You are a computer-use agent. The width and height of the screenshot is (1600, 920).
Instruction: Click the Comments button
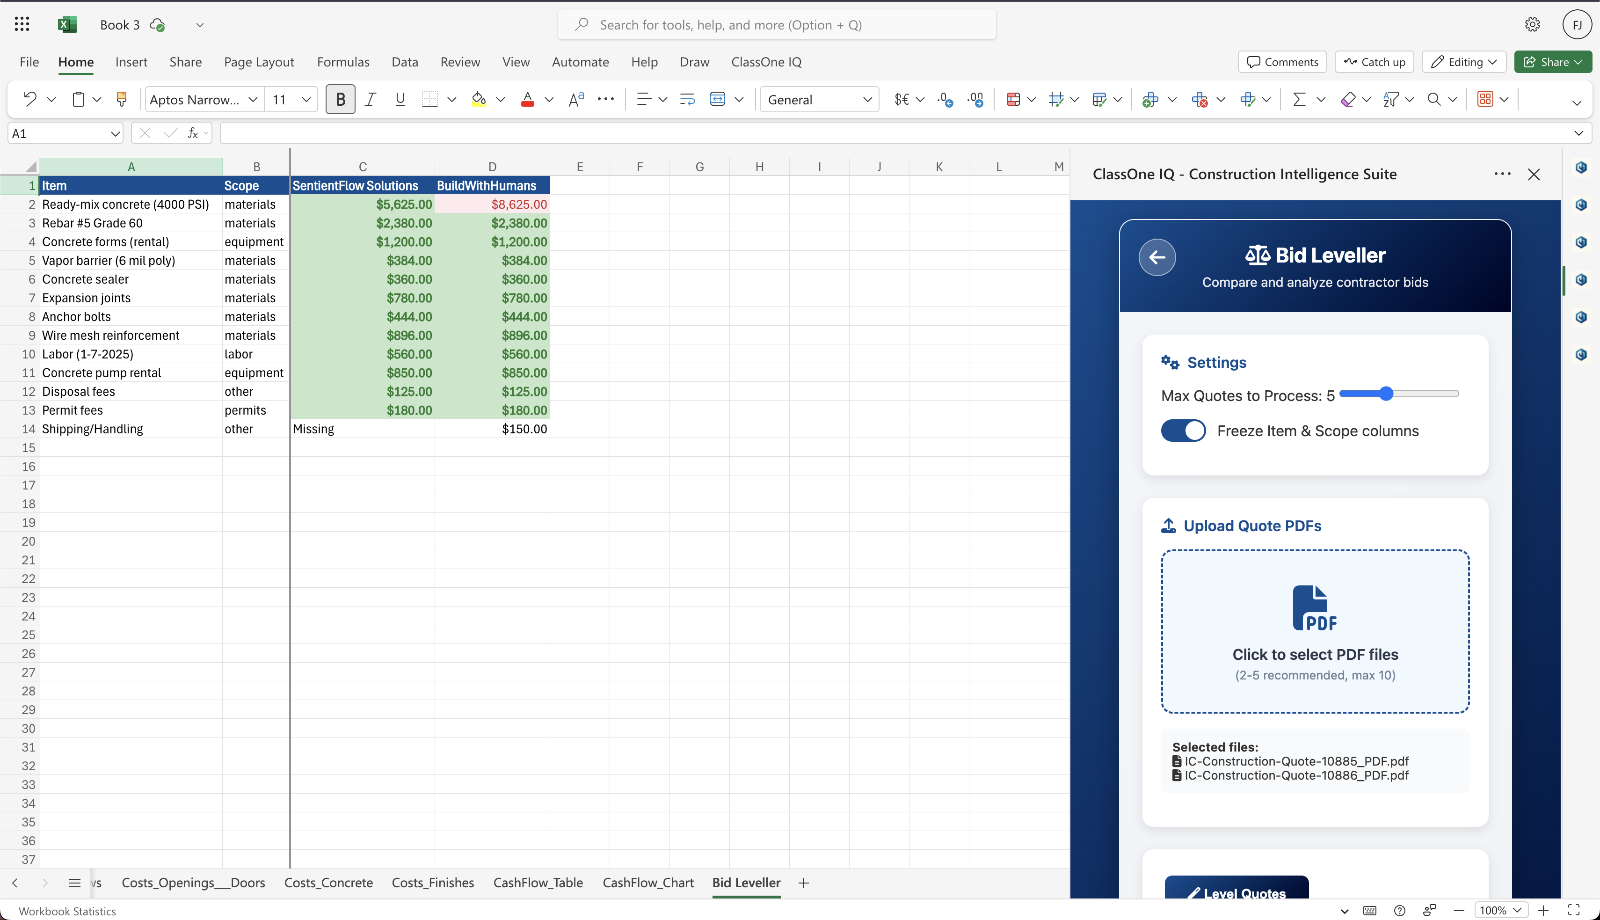point(1282,62)
